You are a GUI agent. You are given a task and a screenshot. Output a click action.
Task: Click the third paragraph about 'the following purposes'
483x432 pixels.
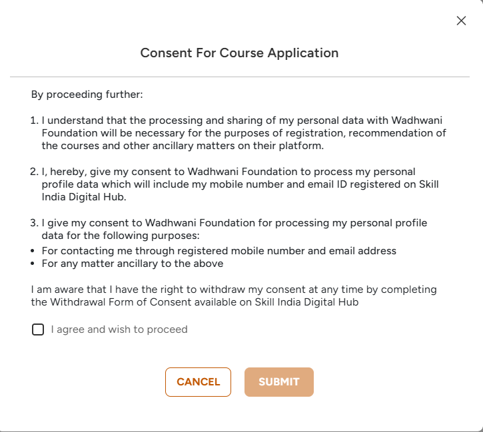click(x=233, y=229)
